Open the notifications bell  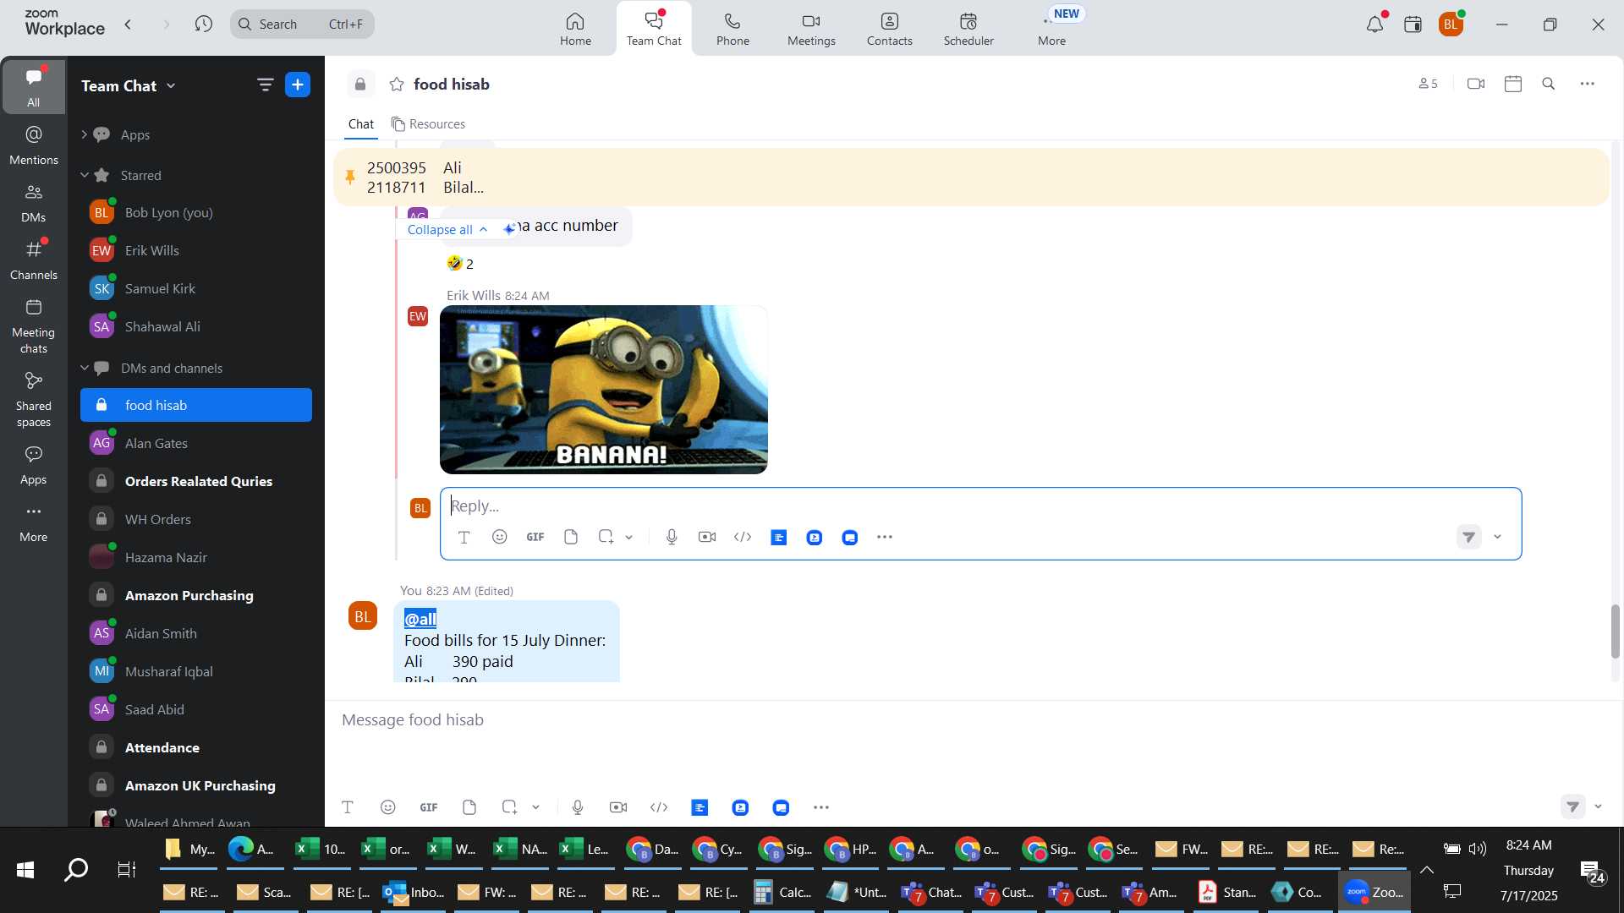[1375, 25]
